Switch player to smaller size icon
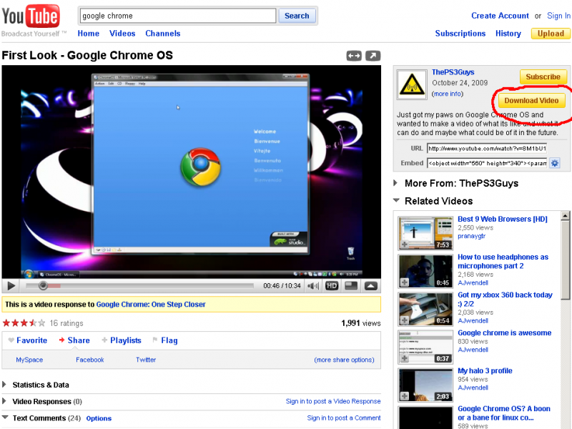Image resolution: width=572 pixels, height=429 pixels. (351, 286)
